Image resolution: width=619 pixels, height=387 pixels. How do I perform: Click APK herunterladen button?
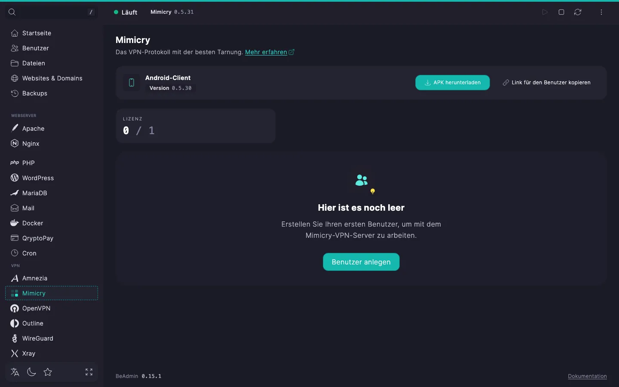(x=453, y=83)
